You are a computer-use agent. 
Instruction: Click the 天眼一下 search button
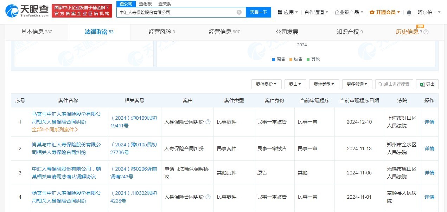[258, 12]
